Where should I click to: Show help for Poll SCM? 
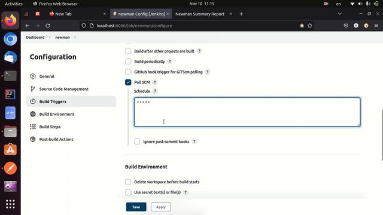tap(154, 82)
